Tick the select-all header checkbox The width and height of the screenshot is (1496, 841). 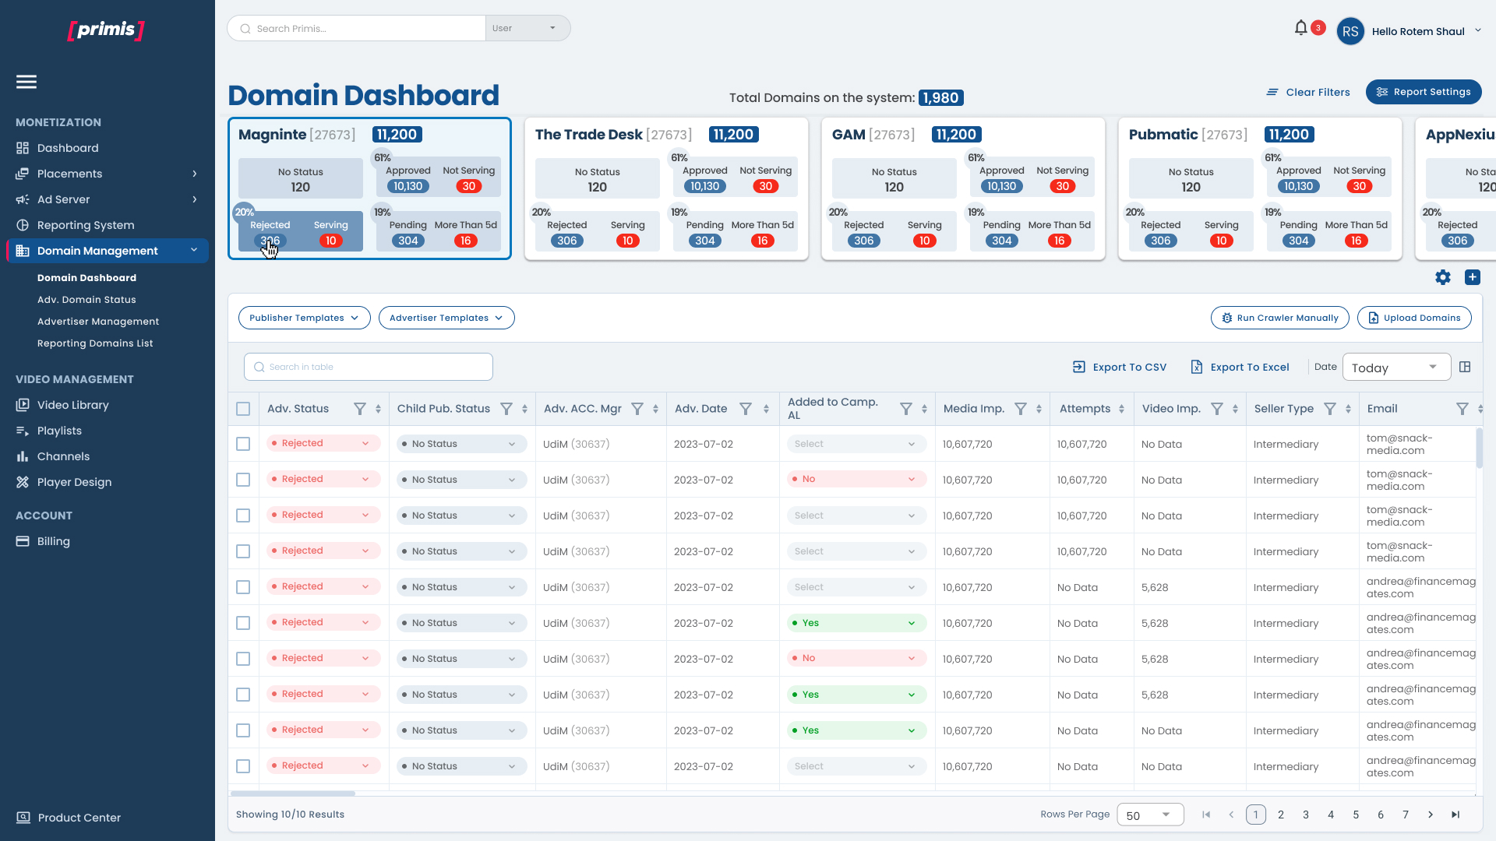243,409
